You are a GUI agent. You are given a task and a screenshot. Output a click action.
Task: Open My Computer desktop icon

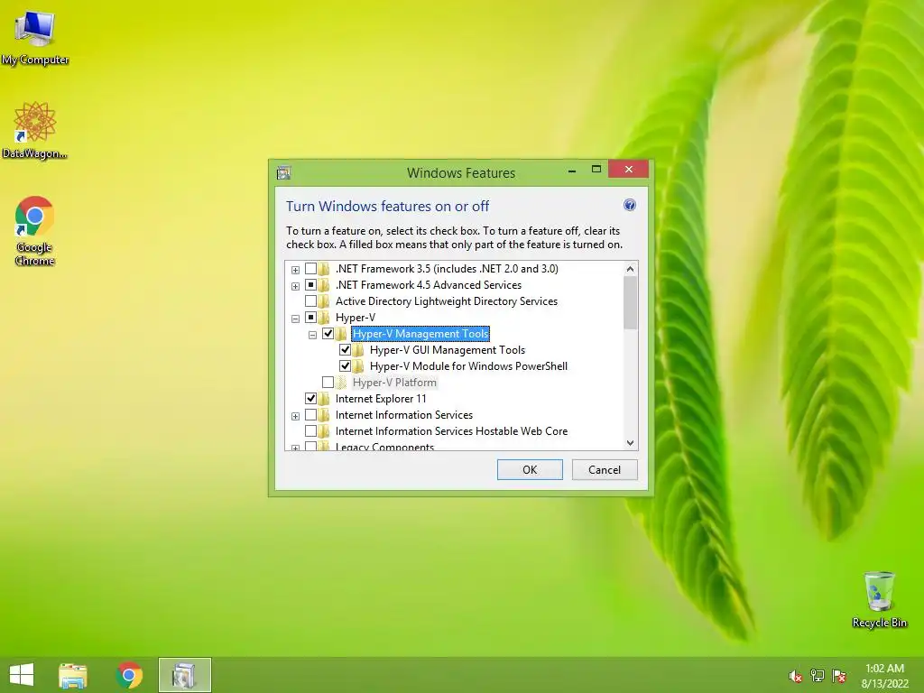[x=35, y=36]
